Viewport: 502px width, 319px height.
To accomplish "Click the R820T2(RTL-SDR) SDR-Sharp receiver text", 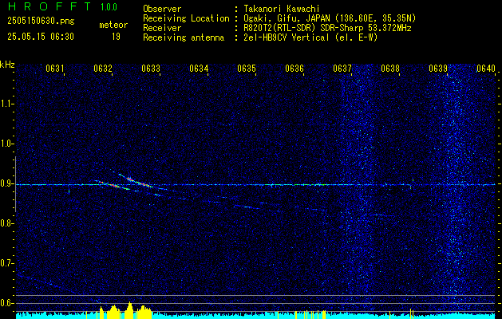I will pos(327,28).
